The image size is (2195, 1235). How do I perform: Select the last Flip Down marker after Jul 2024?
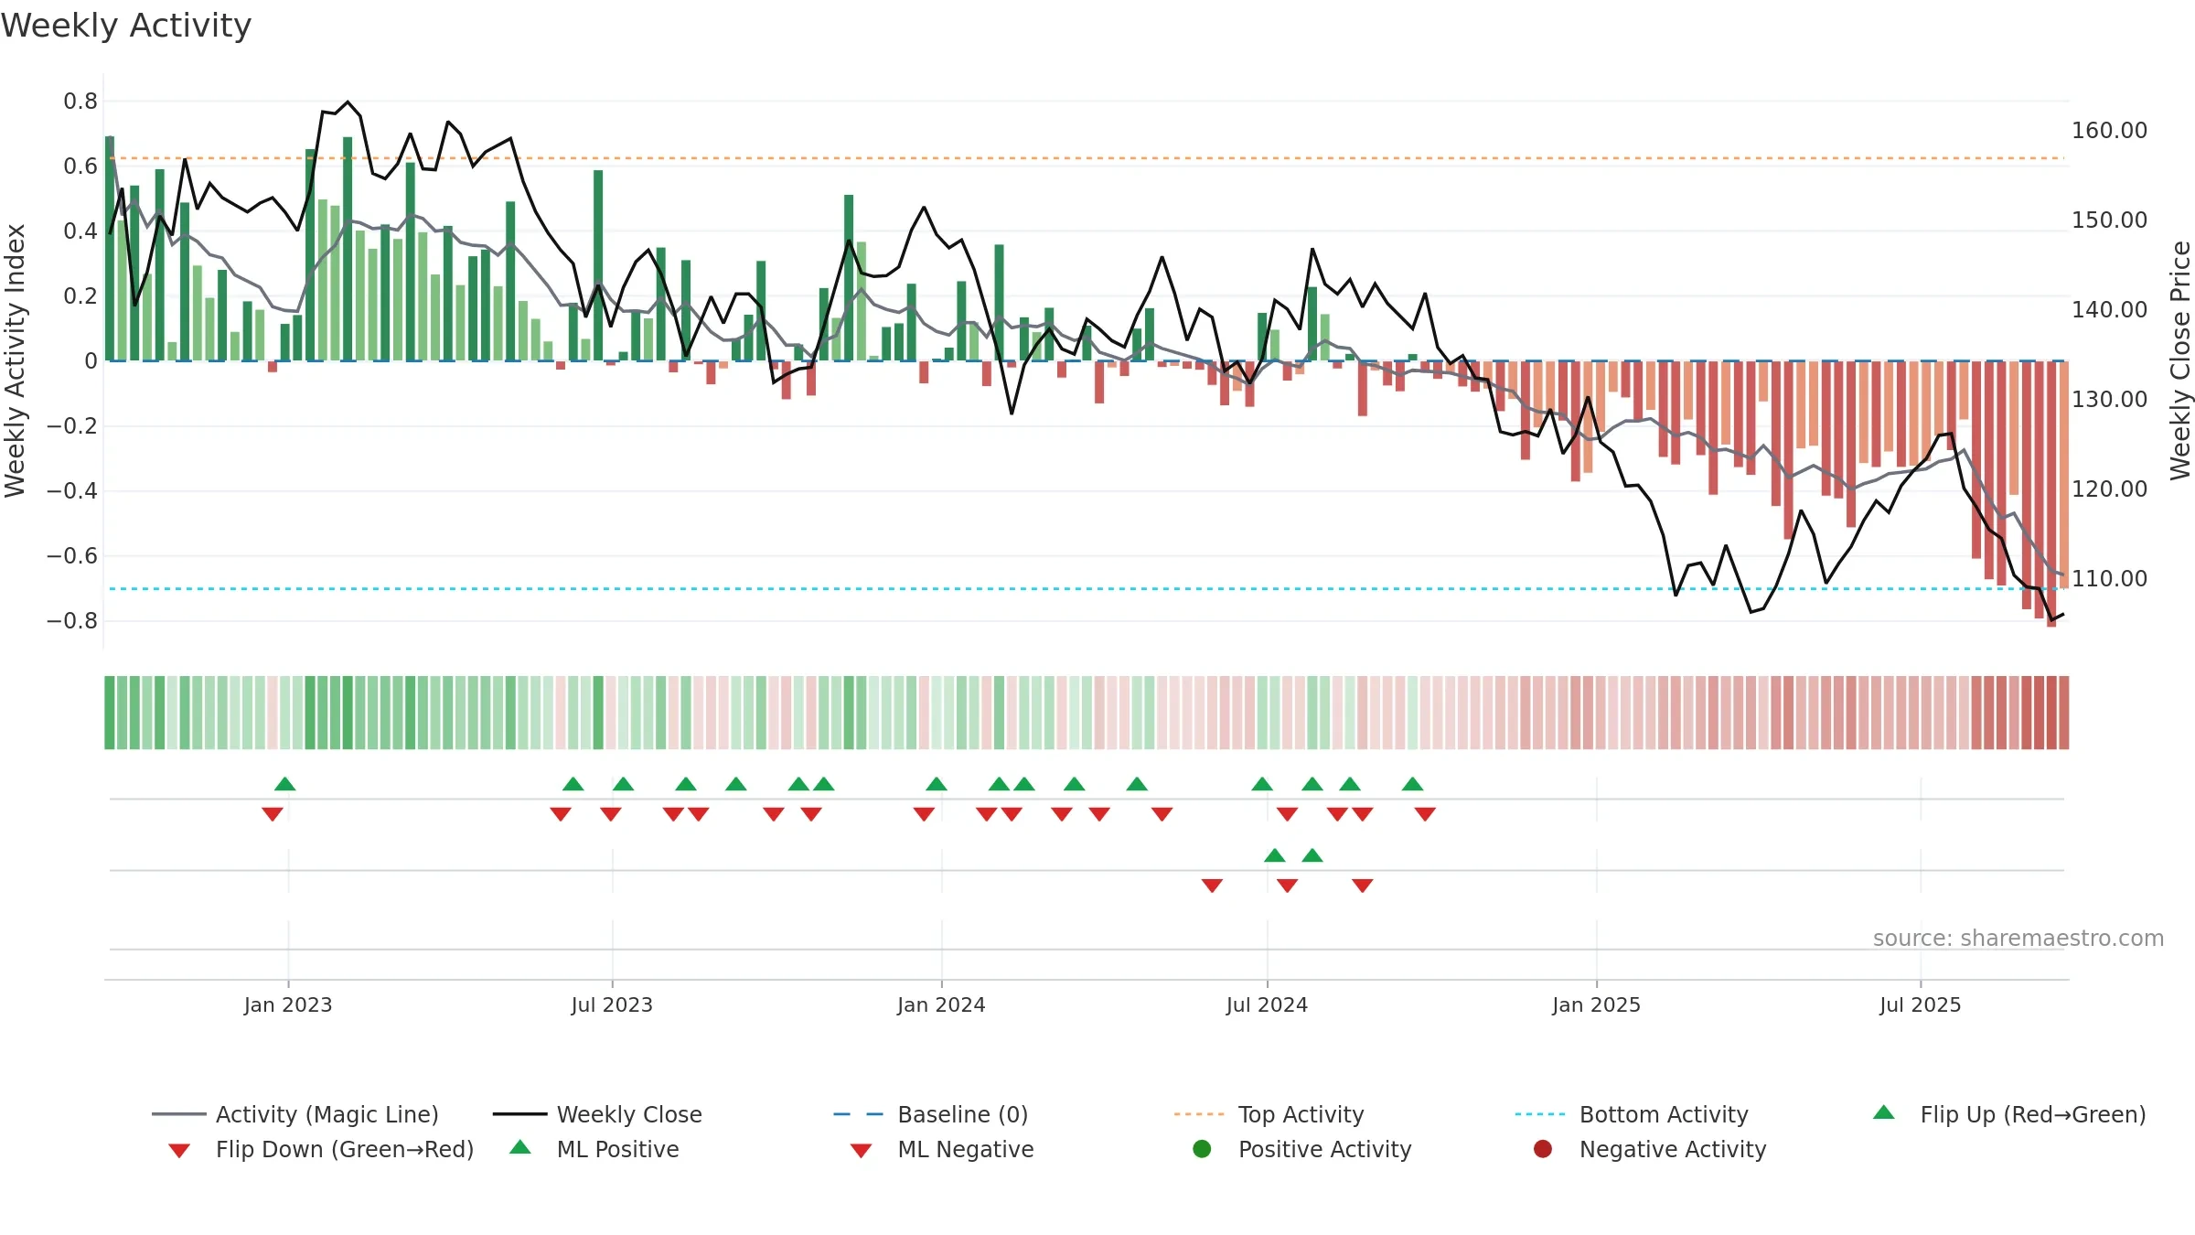(x=1425, y=813)
